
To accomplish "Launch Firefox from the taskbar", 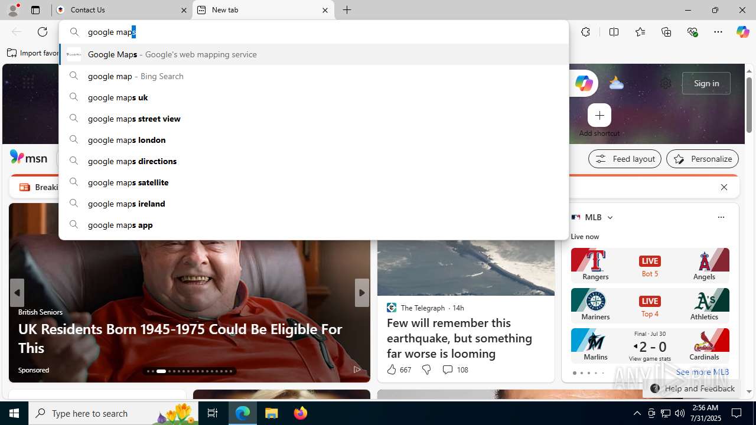I will coord(300,413).
